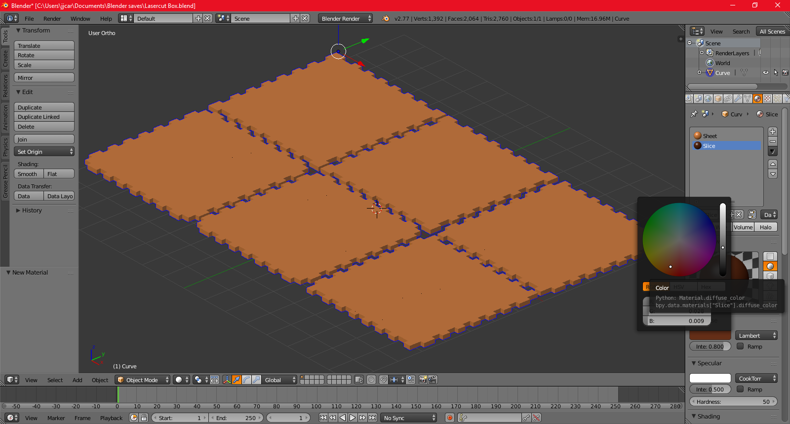Toggle Curve selectability arrow in outliner
Image resolution: width=790 pixels, height=424 pixels.
click(x=776, y=72)
